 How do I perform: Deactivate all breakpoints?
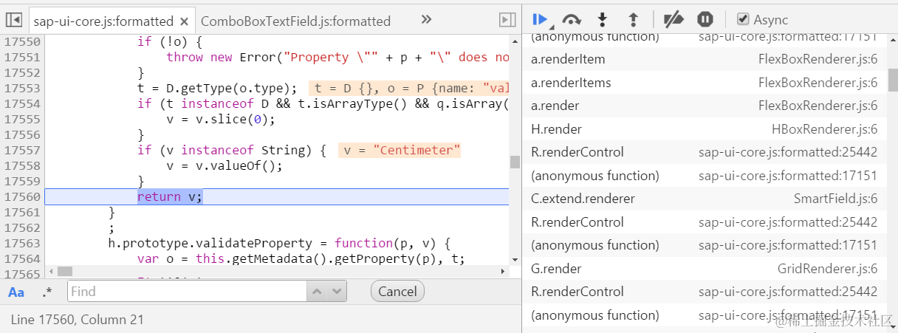(x=673, y=20)
